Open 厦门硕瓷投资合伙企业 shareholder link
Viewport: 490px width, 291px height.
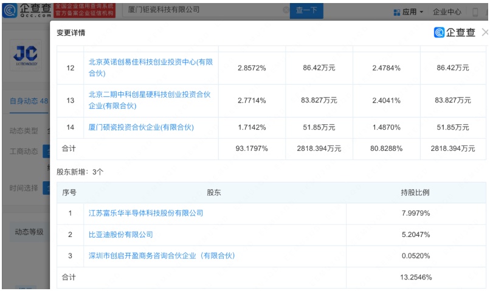tap(149, 127)
